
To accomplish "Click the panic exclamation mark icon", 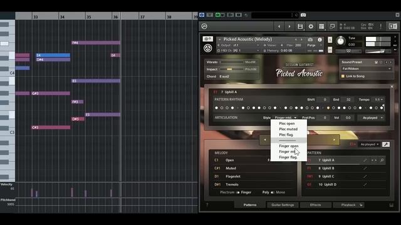I will (x=380, y=26).
